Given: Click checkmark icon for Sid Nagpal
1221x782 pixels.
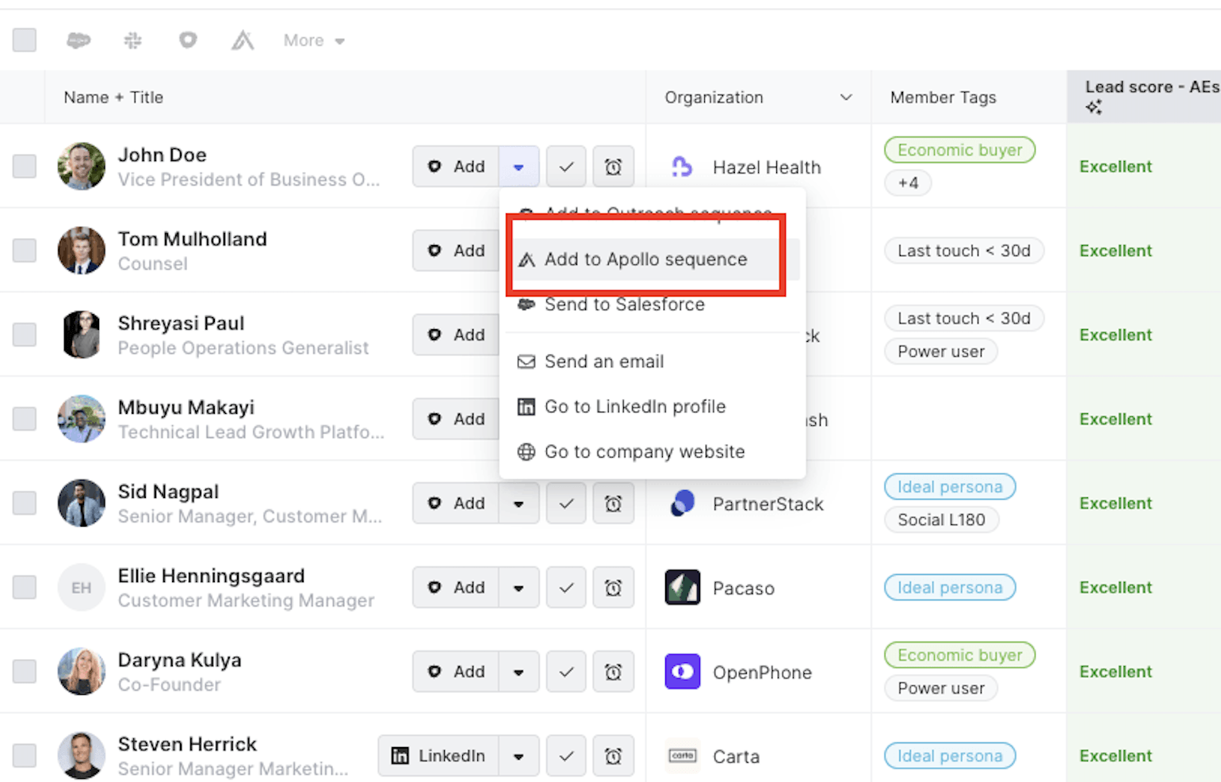Looking at the screenshot, I should 566,504.
